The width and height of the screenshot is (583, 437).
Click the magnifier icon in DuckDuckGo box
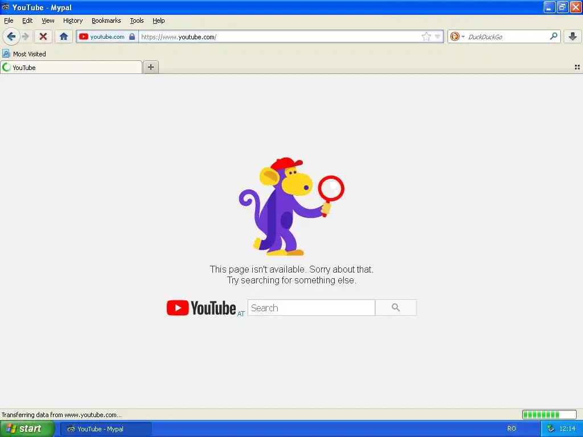point(553,36)
